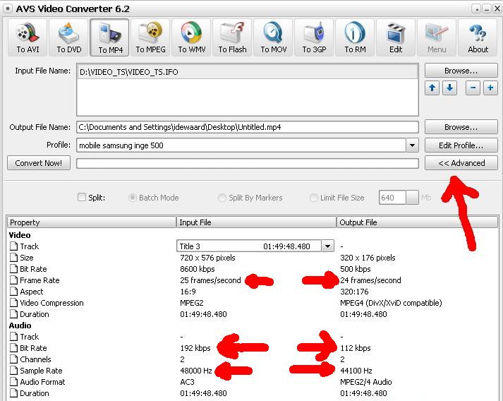The width and height of the screenshot is (503, 401).
Task: Pick the To MPEG conversion icon
Action: 150,37
